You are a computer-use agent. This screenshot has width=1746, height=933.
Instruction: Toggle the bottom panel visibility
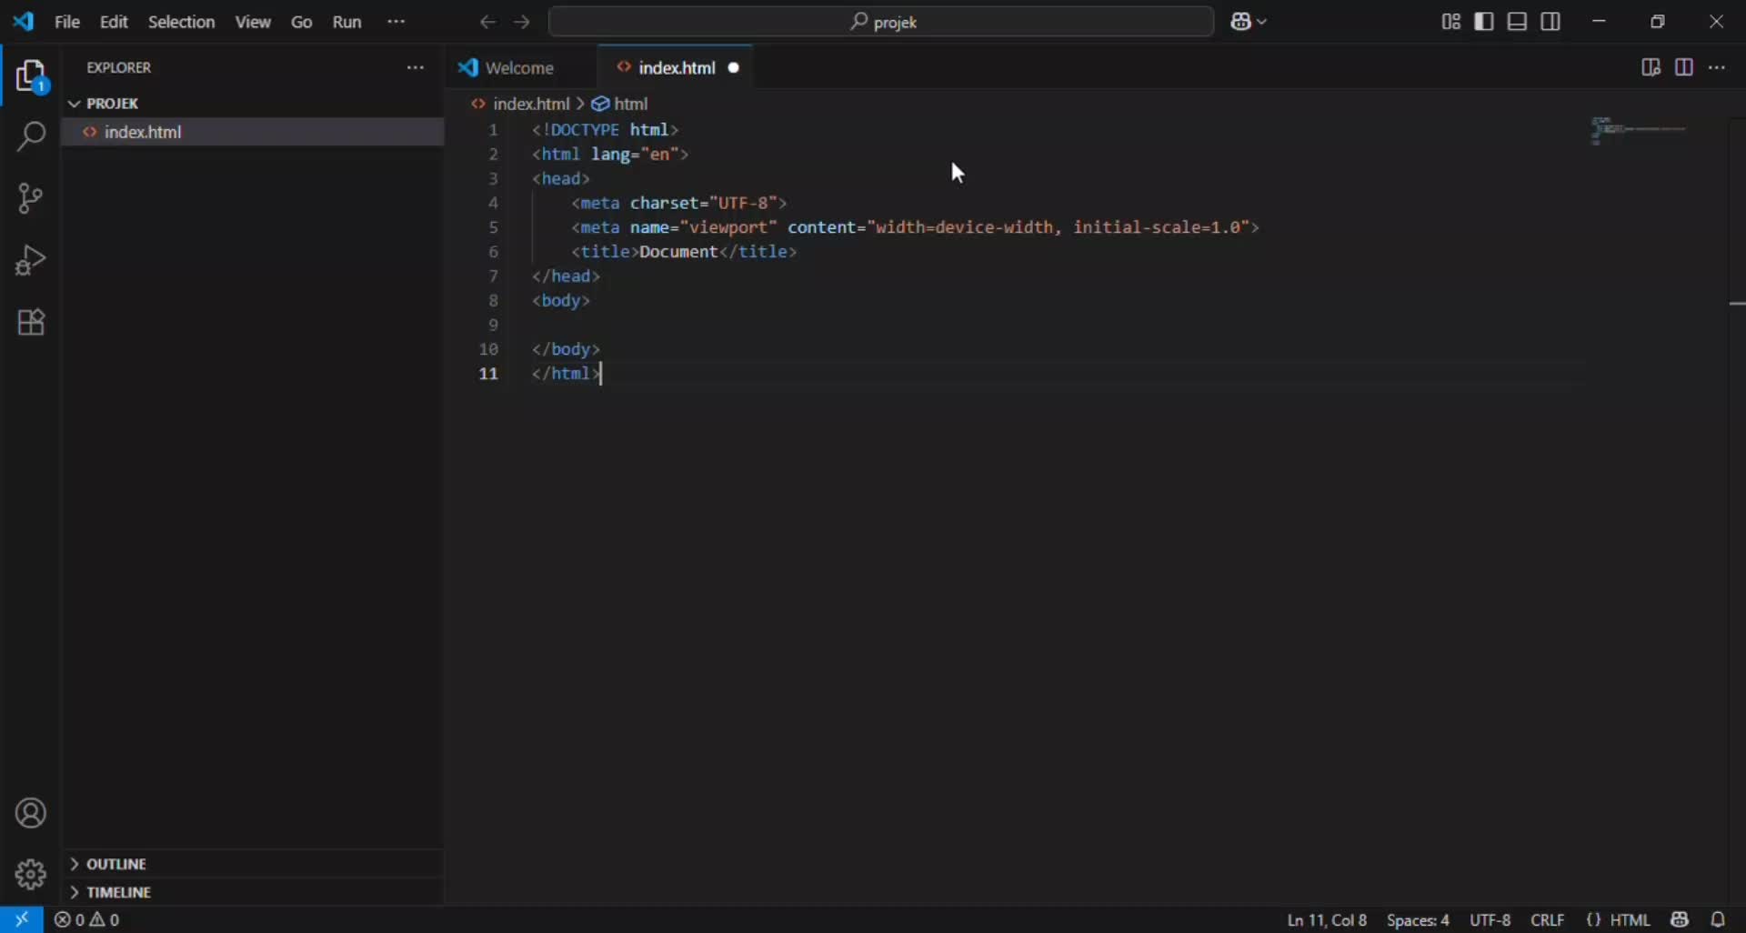(1518, 22)
